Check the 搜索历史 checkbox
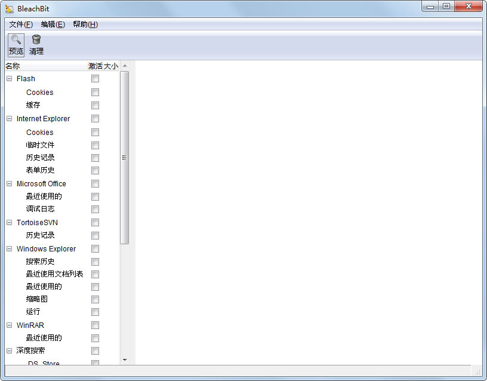 click(95, 262)
